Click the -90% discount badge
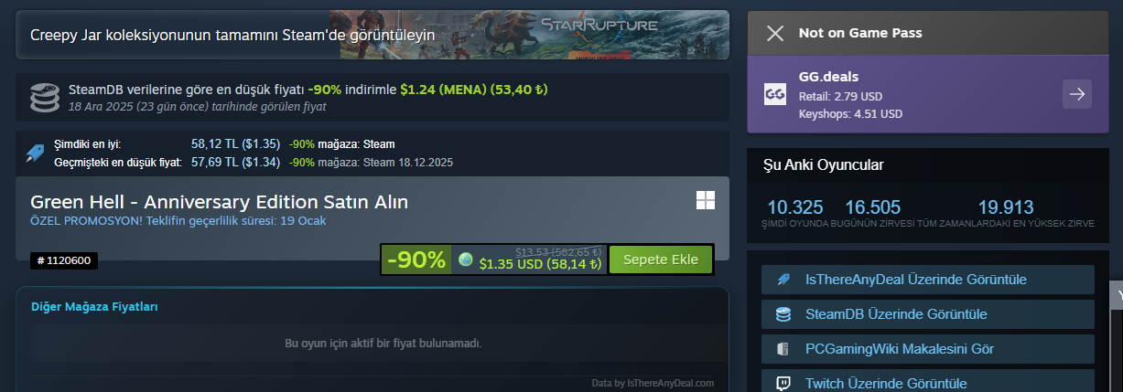This screenshot has width=1123, height=392. click(x=416, y=260)
